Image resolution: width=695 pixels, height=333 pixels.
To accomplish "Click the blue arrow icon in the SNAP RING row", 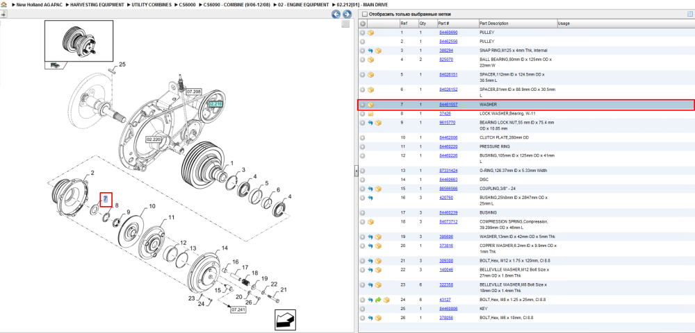I will click(370, 51).
